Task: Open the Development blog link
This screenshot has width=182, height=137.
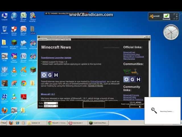Action: tap(131, 55)
